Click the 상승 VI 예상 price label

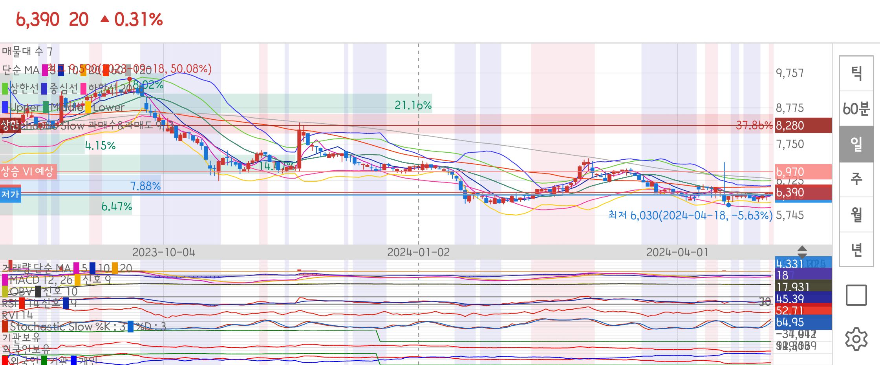[27, 172]
